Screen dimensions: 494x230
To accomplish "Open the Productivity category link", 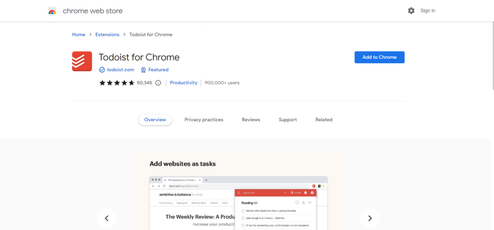I will [x=184, y=83].
